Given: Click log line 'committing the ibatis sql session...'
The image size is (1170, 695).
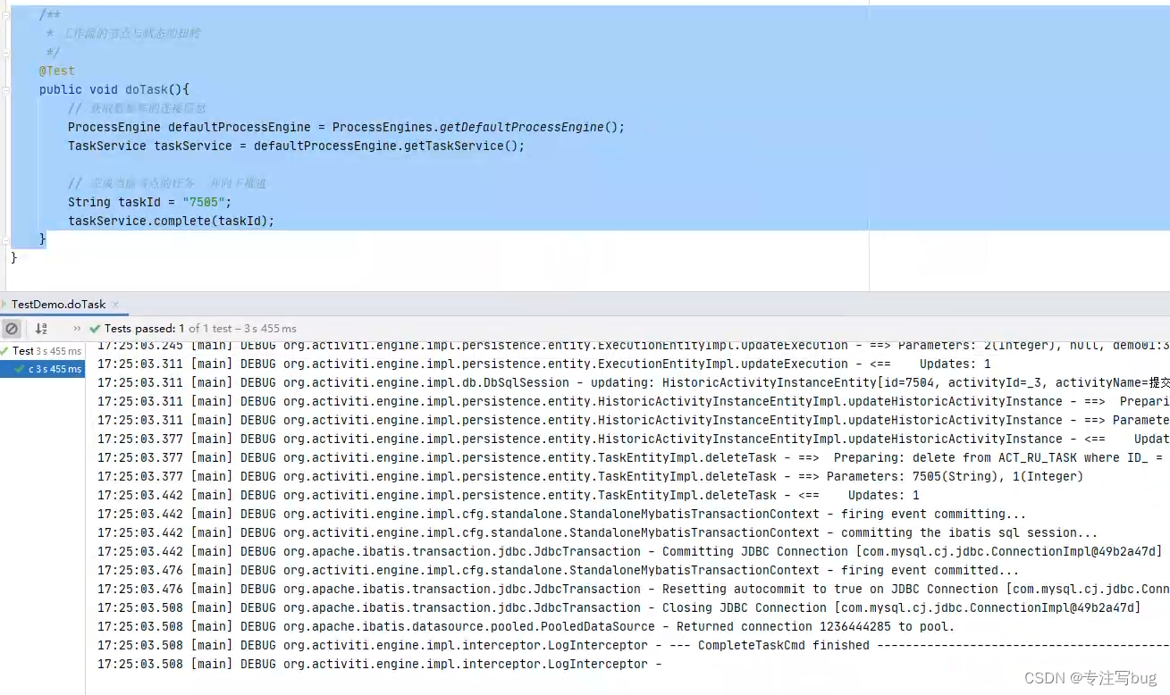Looking at the screenshot, I should click(598, 532).
